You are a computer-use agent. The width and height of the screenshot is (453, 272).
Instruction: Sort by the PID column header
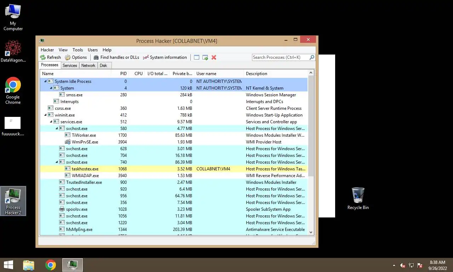pos(120,74)
